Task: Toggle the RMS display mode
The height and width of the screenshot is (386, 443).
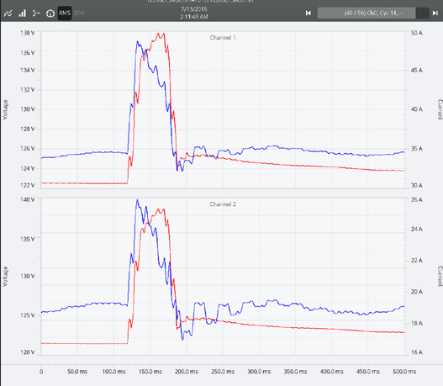Action: click(x=65, y=13)
